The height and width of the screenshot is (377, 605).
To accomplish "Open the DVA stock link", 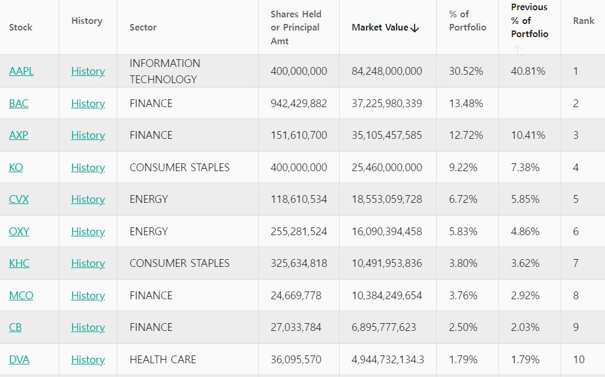I will click(19, 359).
